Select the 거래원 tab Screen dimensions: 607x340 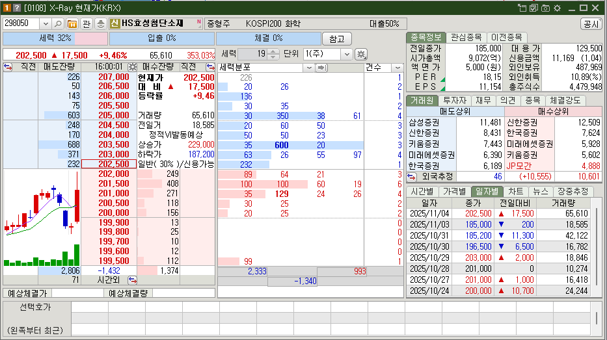coord(422,100)
